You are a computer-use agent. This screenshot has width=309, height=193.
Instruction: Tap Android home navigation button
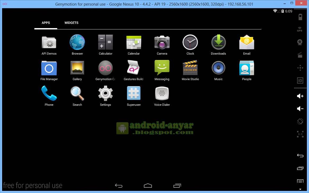click(148, 186)
